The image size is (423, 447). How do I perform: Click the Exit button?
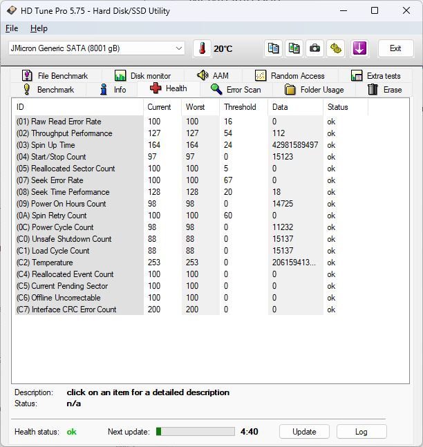(395, 48)
